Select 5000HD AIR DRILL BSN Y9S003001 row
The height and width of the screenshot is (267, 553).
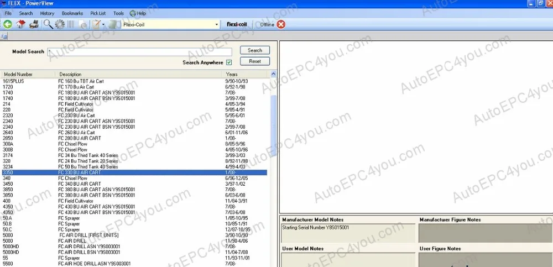pyautogui.click(x=134, y=252)
